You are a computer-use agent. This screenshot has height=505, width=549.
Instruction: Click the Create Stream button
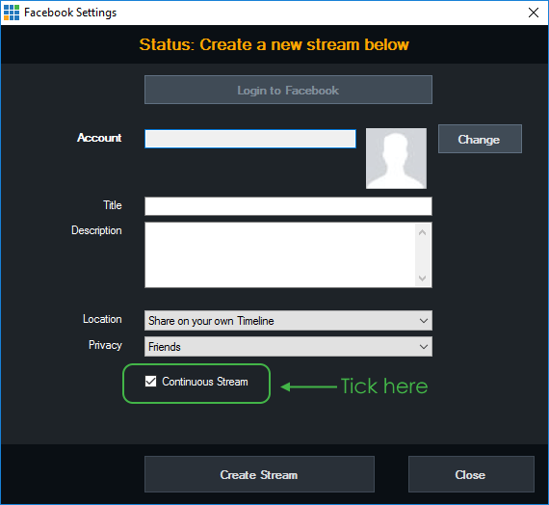point(259,474)
